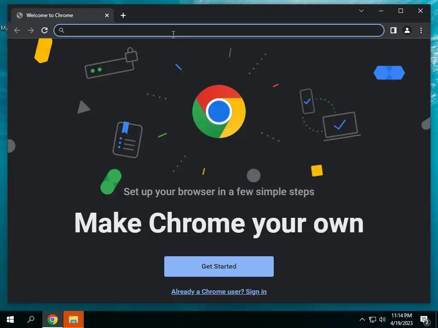
Task: Click the Get Started button
Action: 219,266
